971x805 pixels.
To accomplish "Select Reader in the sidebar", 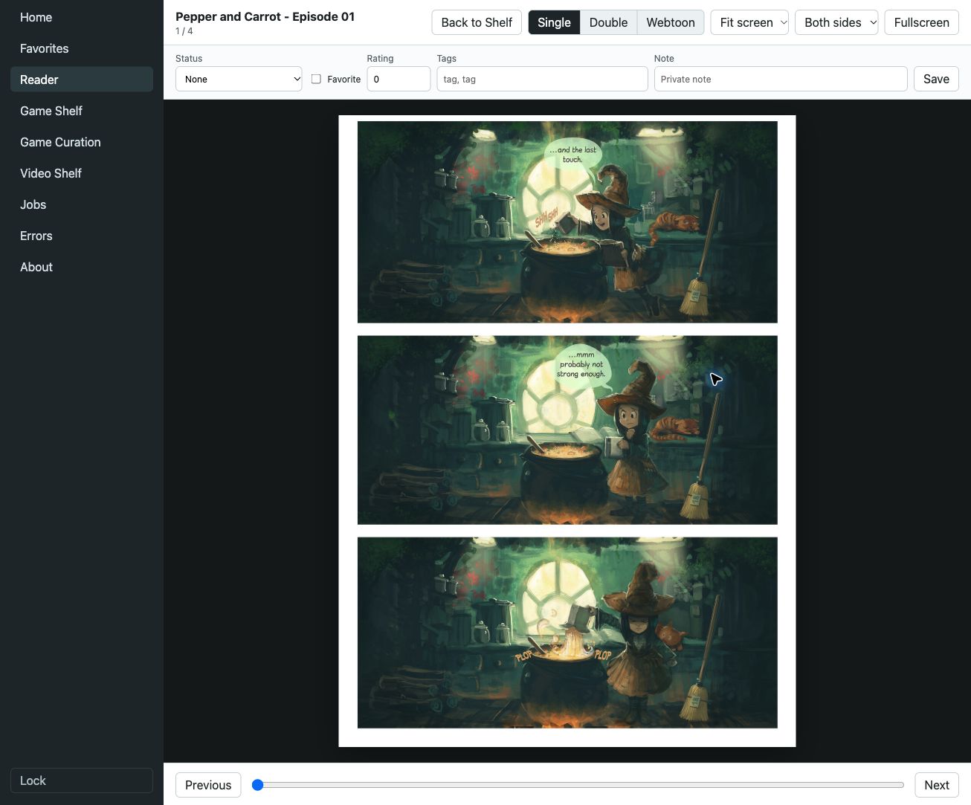I will [x=82, y=80].
